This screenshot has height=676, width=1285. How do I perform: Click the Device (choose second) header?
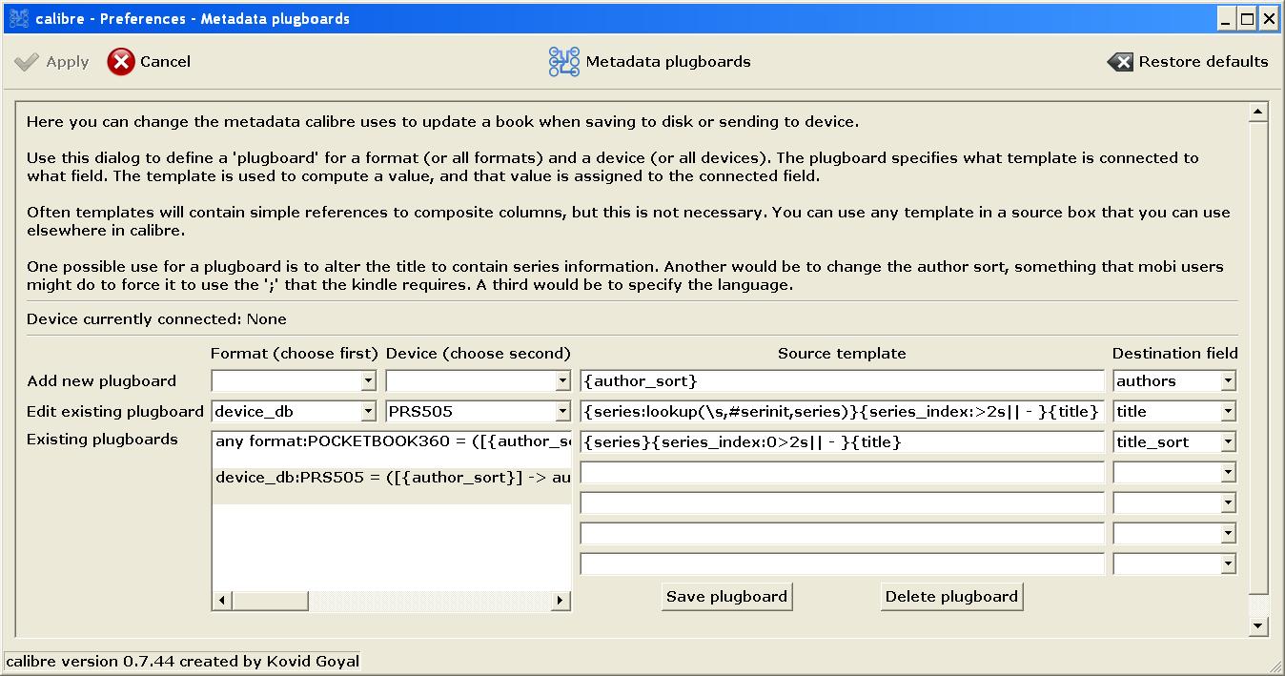click(479, 354)
